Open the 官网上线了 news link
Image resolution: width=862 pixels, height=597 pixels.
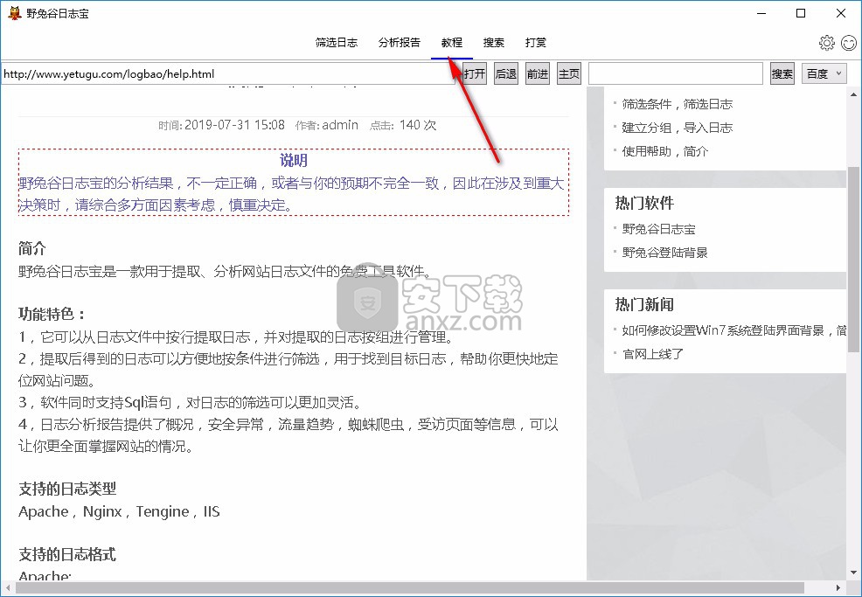point(652,354)
